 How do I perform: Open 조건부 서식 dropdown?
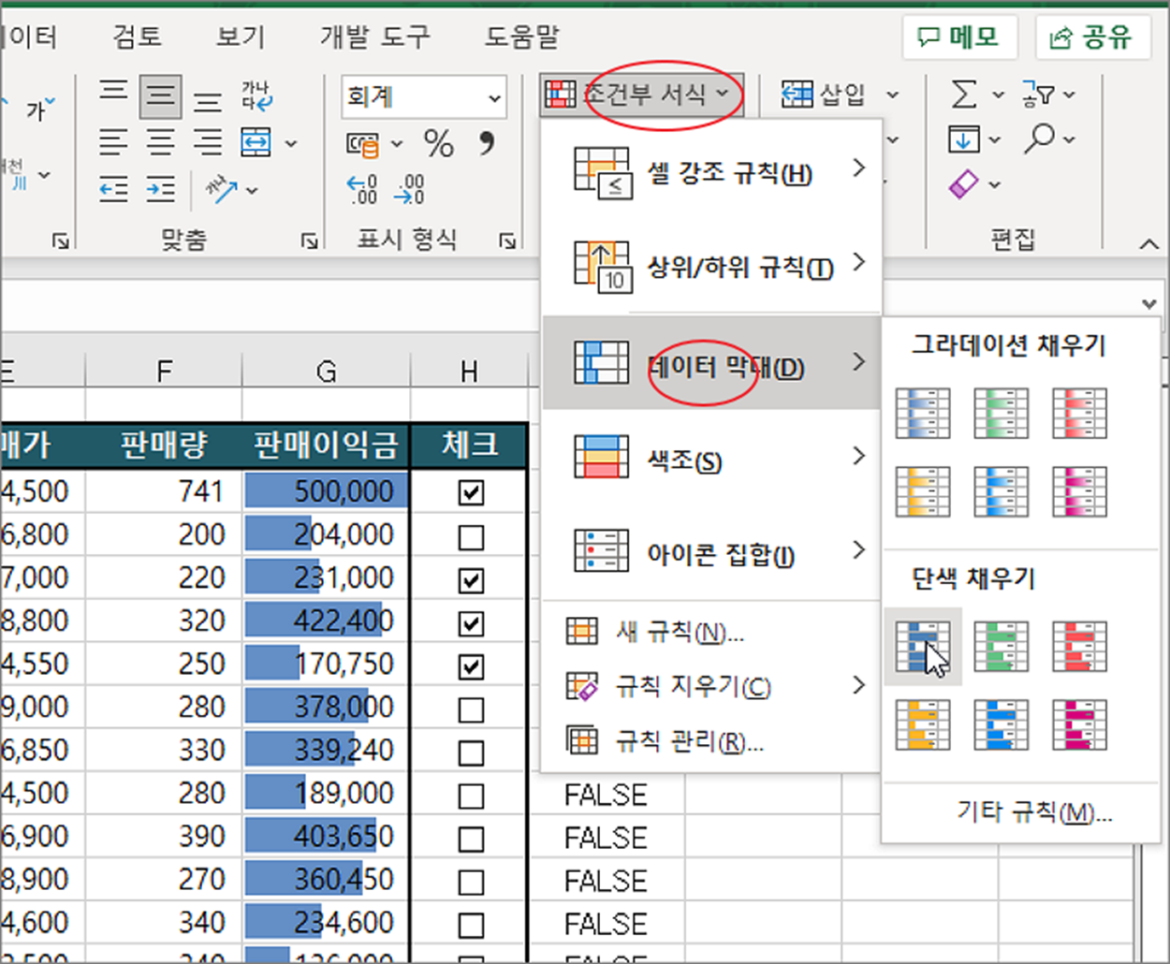point(641,94)
